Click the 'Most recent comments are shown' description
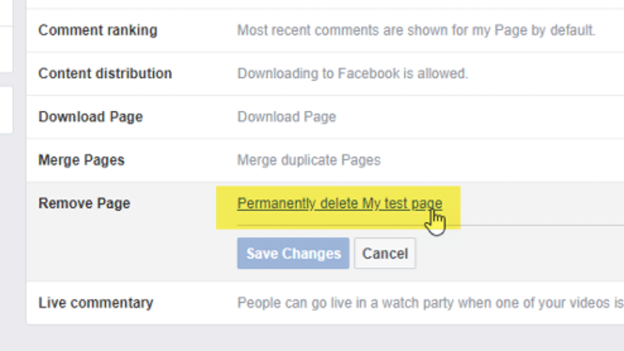The height and width of the screenshot is (351, 624). click(x=416, y=30)
